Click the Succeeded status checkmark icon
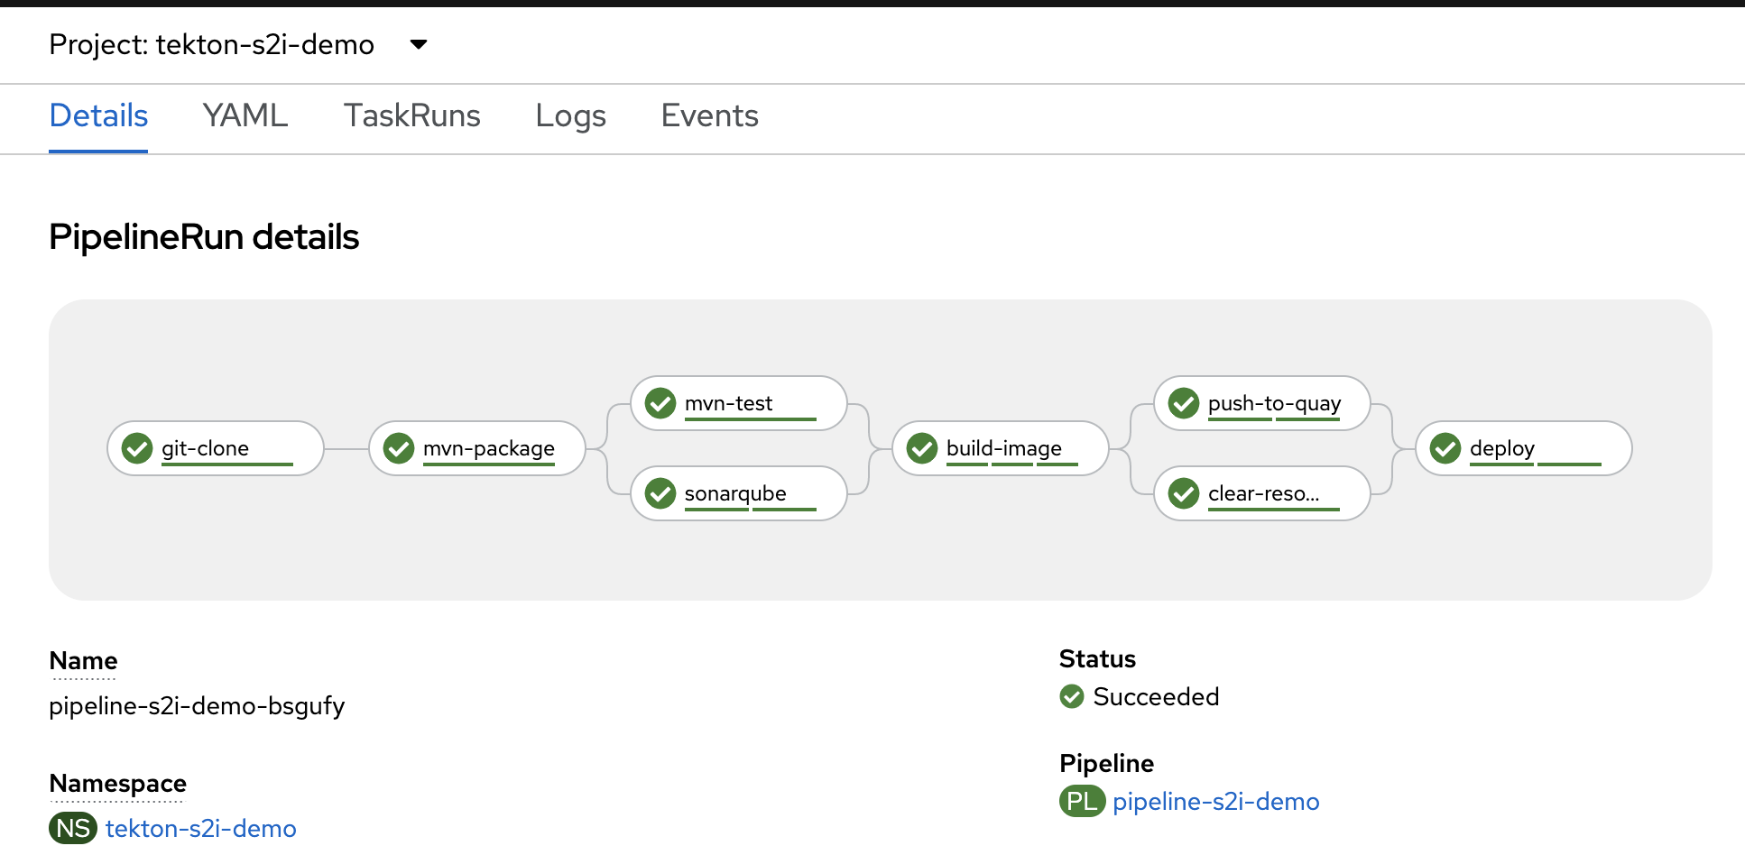The height and width of the screenshot is (855, 1745). [1072, 696]
